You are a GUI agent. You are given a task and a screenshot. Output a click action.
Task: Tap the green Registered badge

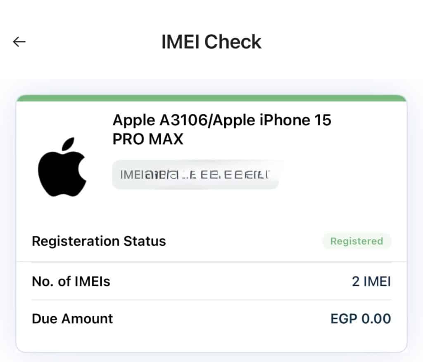[x=356, y=241]
